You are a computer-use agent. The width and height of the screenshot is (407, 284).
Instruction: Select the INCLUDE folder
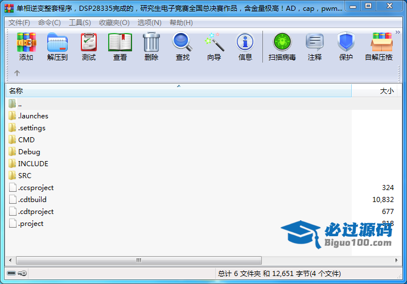click(x=28, y=163)
